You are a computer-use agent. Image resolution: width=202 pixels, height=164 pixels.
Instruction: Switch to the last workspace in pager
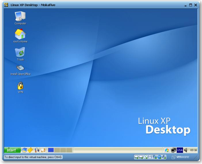69,150
